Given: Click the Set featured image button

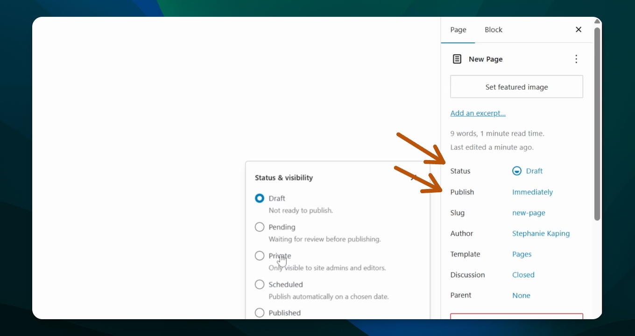Looking at the screenshot, I should pyautogui.click(x=516, y=87).
